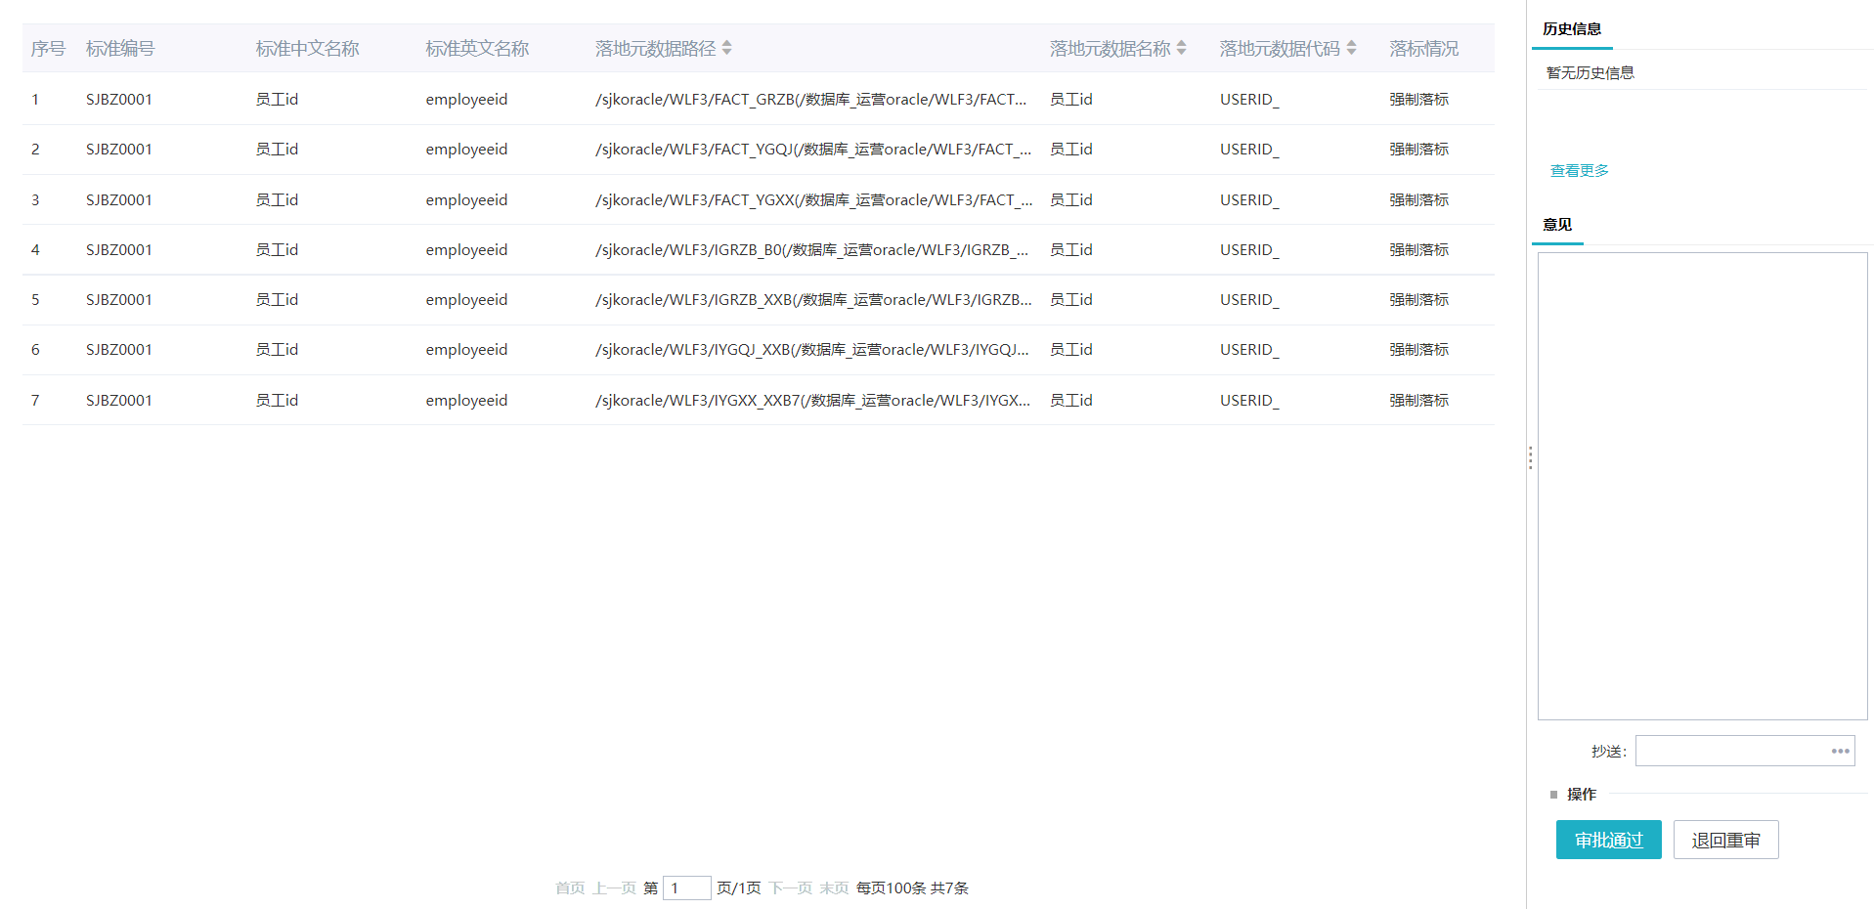Jump to 末页 last page
1874x909 pixels.
point(834,887)
